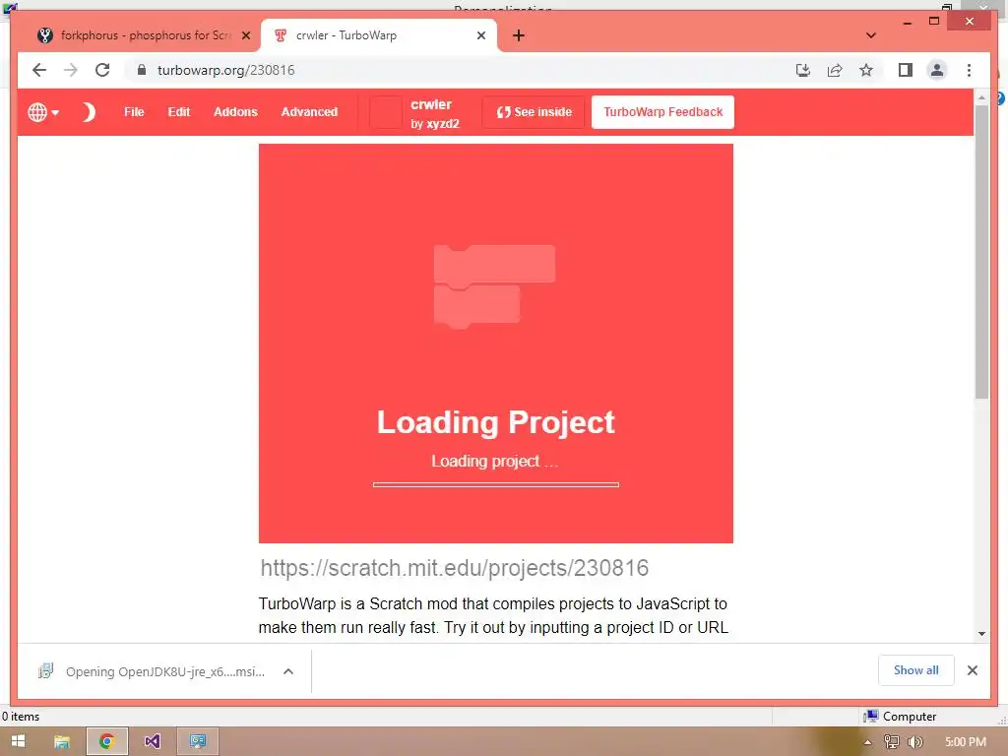
Task: Click the project author avatar thumbnail
Action: pos(386,112)
